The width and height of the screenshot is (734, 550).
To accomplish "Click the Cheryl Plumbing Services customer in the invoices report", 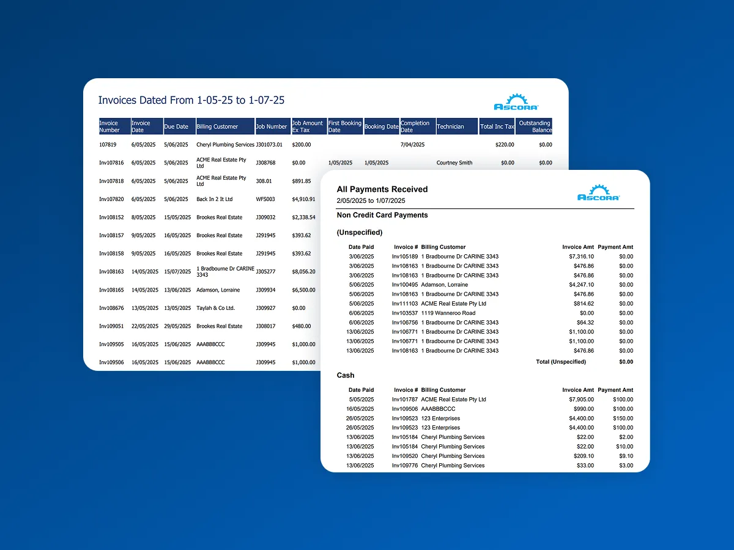I will [x=225, y=145].
